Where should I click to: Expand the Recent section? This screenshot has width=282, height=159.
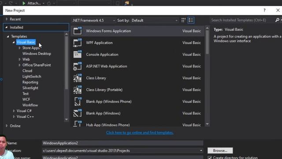click(x=7, y=19)
